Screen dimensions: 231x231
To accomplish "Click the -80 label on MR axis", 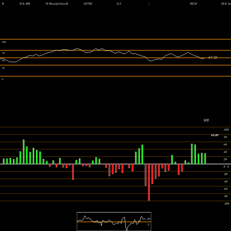I will click(225, 196).
